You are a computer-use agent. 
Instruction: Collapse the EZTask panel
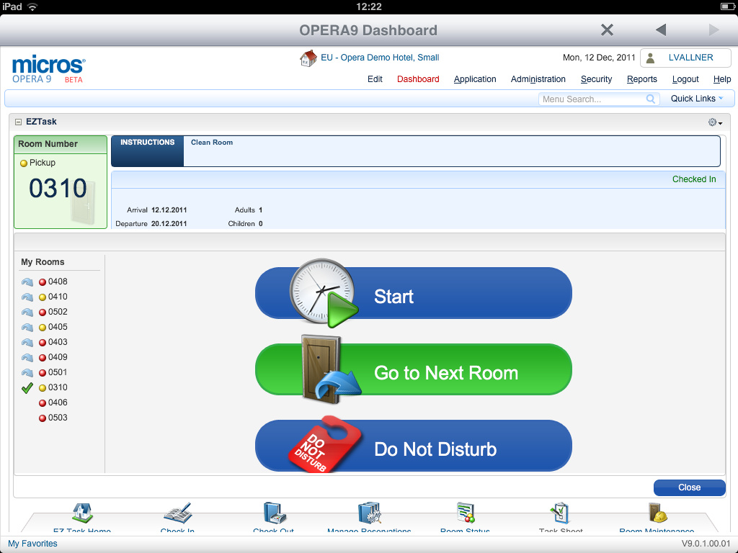tap(18, 122)
